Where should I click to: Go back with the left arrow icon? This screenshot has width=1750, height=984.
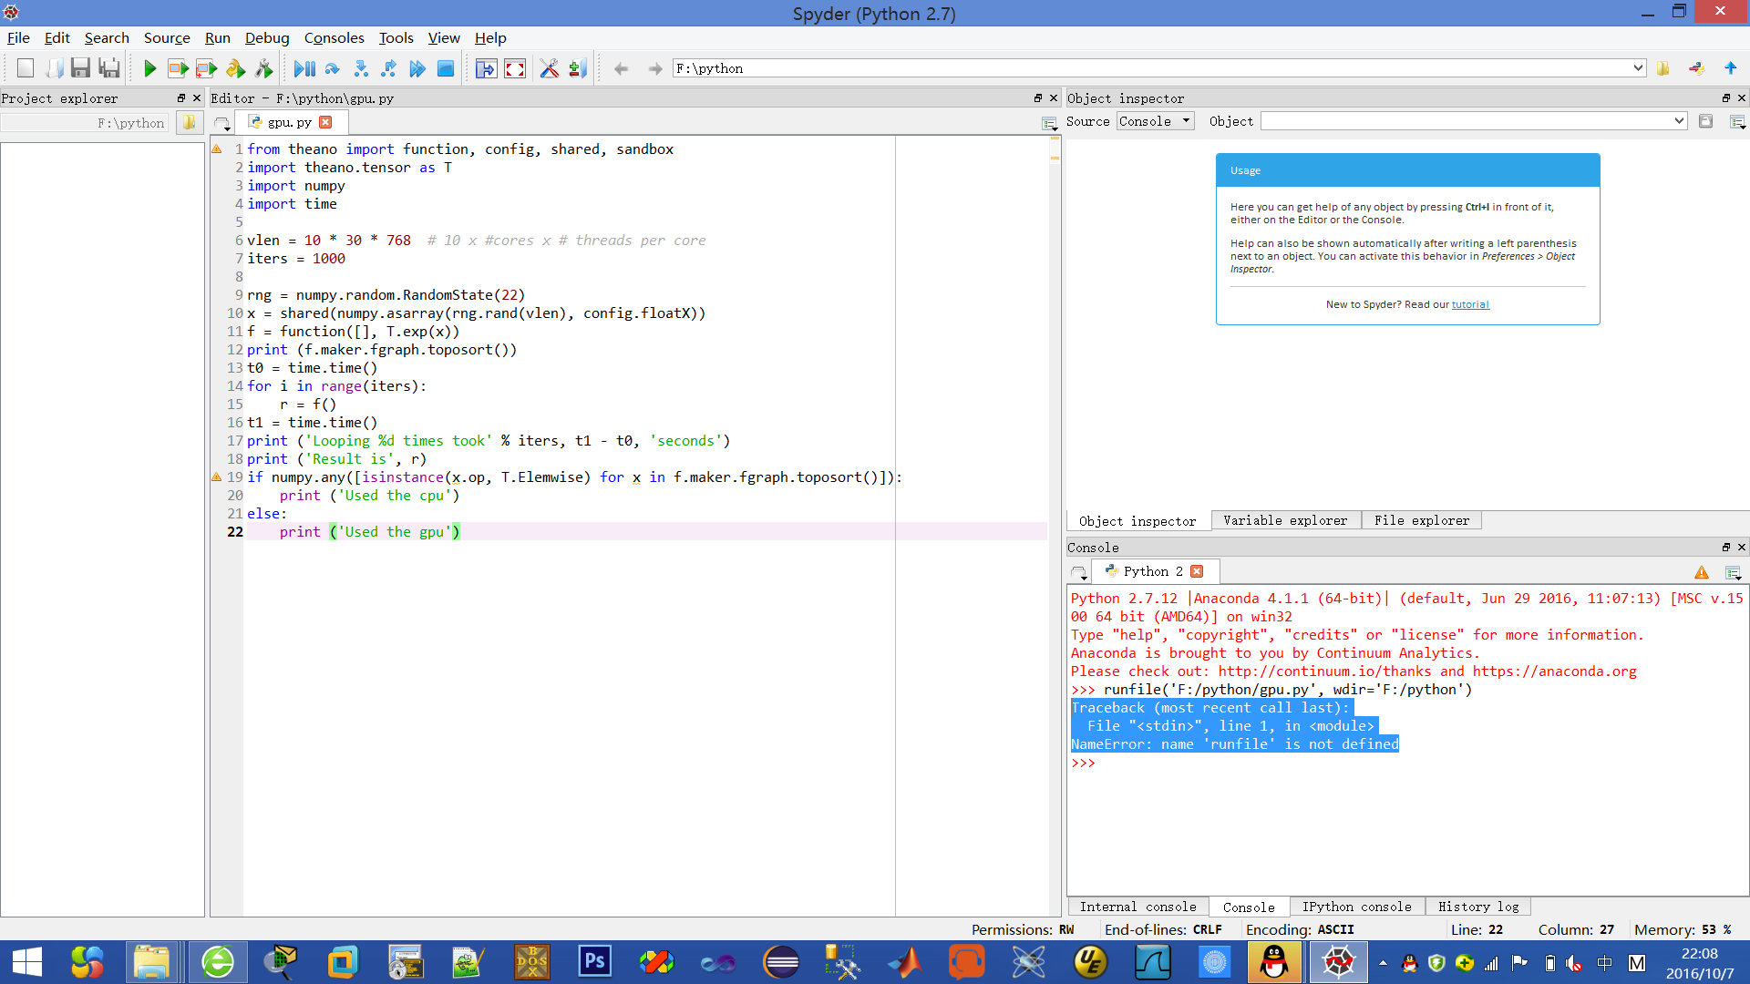tap(622, 68)
